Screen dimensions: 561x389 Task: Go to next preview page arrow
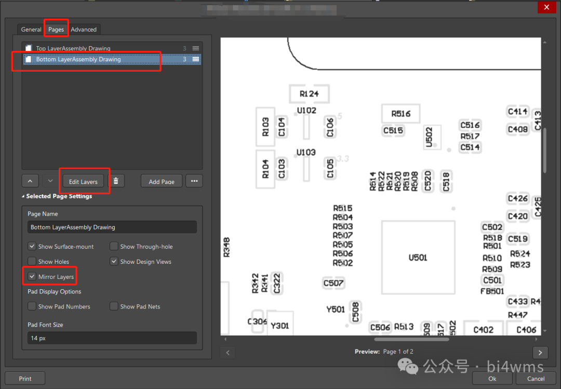[x=540, y=353]
